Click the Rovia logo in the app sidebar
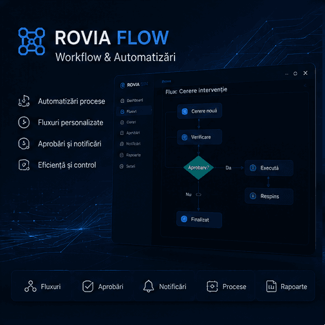325x325 pixels. [x=122, y=85]
